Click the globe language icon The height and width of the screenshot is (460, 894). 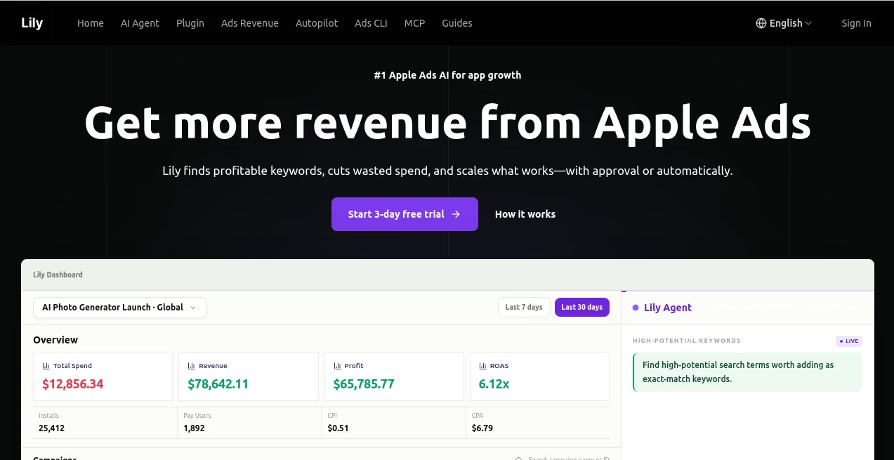[761, 23]
